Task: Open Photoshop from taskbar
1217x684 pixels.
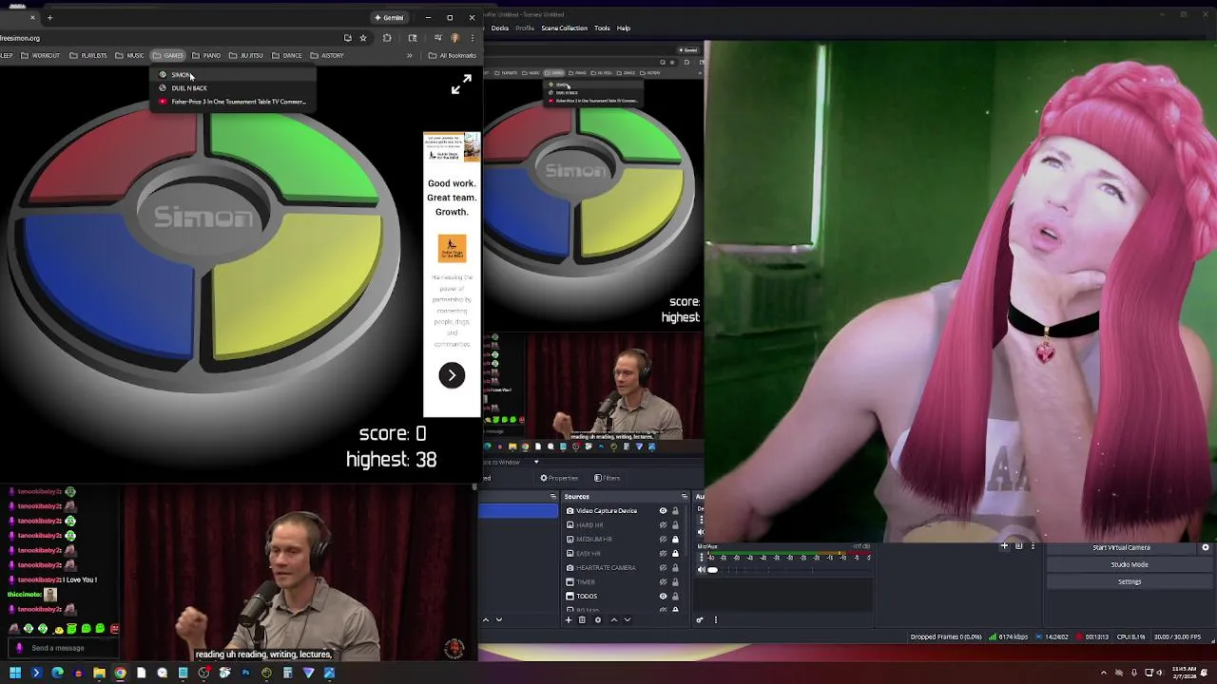Action: point(245,673)
